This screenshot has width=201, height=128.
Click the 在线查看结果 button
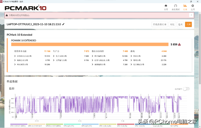[160, 24]
